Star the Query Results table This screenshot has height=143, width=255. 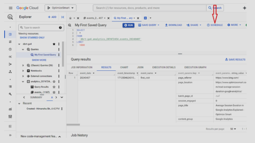[54, 87]
